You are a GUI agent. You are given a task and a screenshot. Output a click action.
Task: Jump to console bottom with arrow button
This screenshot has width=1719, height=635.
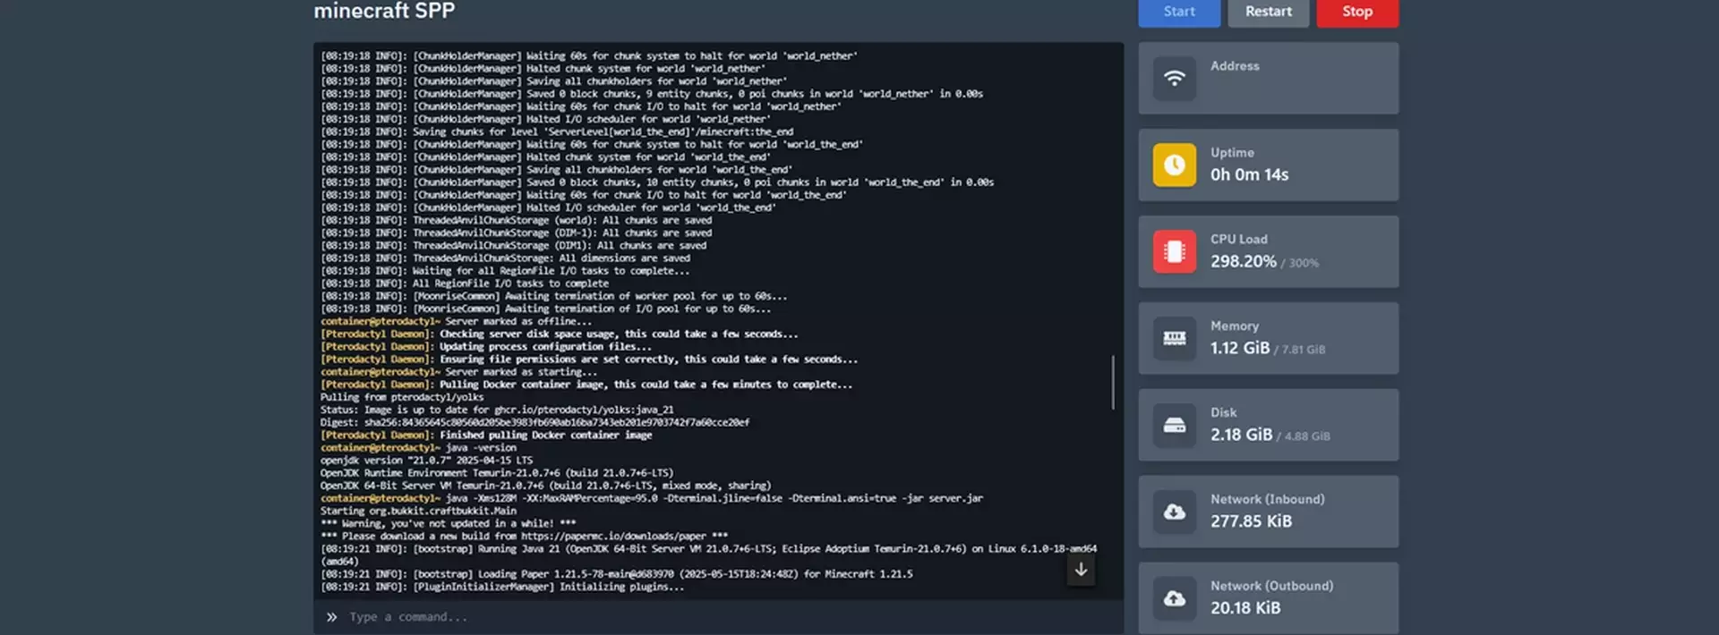point(1081,570)
